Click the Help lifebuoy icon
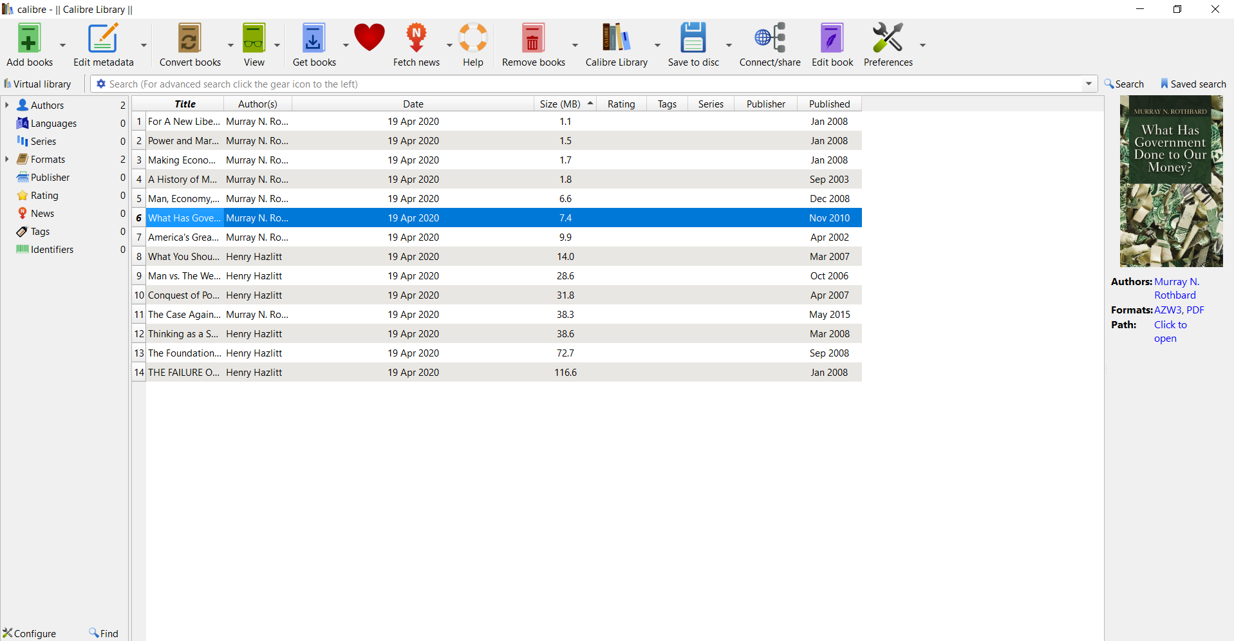 (x=473, y=38)
